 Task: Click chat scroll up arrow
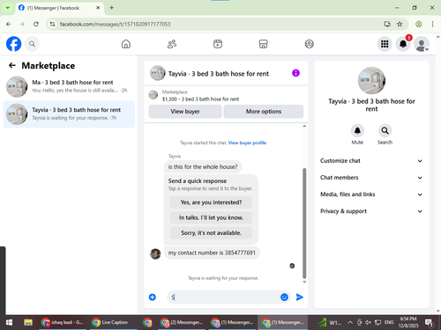tap(304, 126)
